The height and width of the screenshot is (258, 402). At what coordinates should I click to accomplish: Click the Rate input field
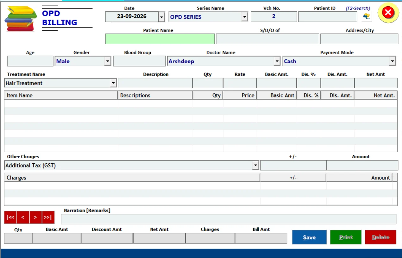coord(240,83)
